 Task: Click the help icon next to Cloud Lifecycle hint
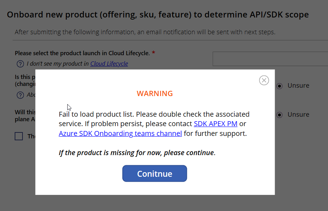click(x=20, y=64)
